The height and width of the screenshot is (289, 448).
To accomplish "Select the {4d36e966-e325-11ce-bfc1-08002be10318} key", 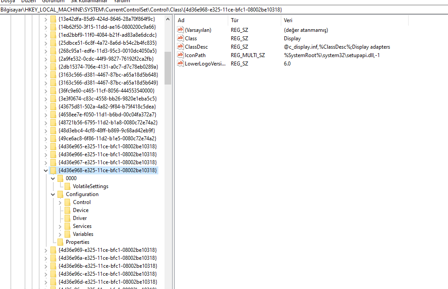I will click(x=108, y=154).
